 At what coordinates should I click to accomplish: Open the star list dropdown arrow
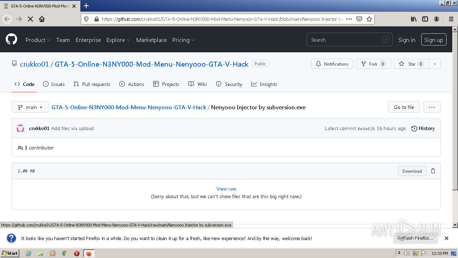pyautogui.click(x=435, y=64)
